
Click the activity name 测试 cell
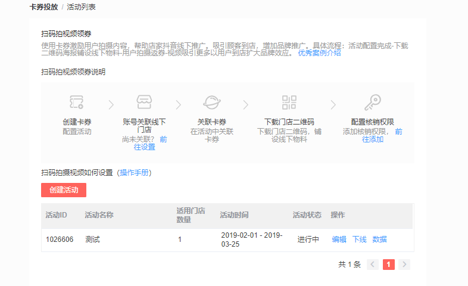click(x=92, y=240)
